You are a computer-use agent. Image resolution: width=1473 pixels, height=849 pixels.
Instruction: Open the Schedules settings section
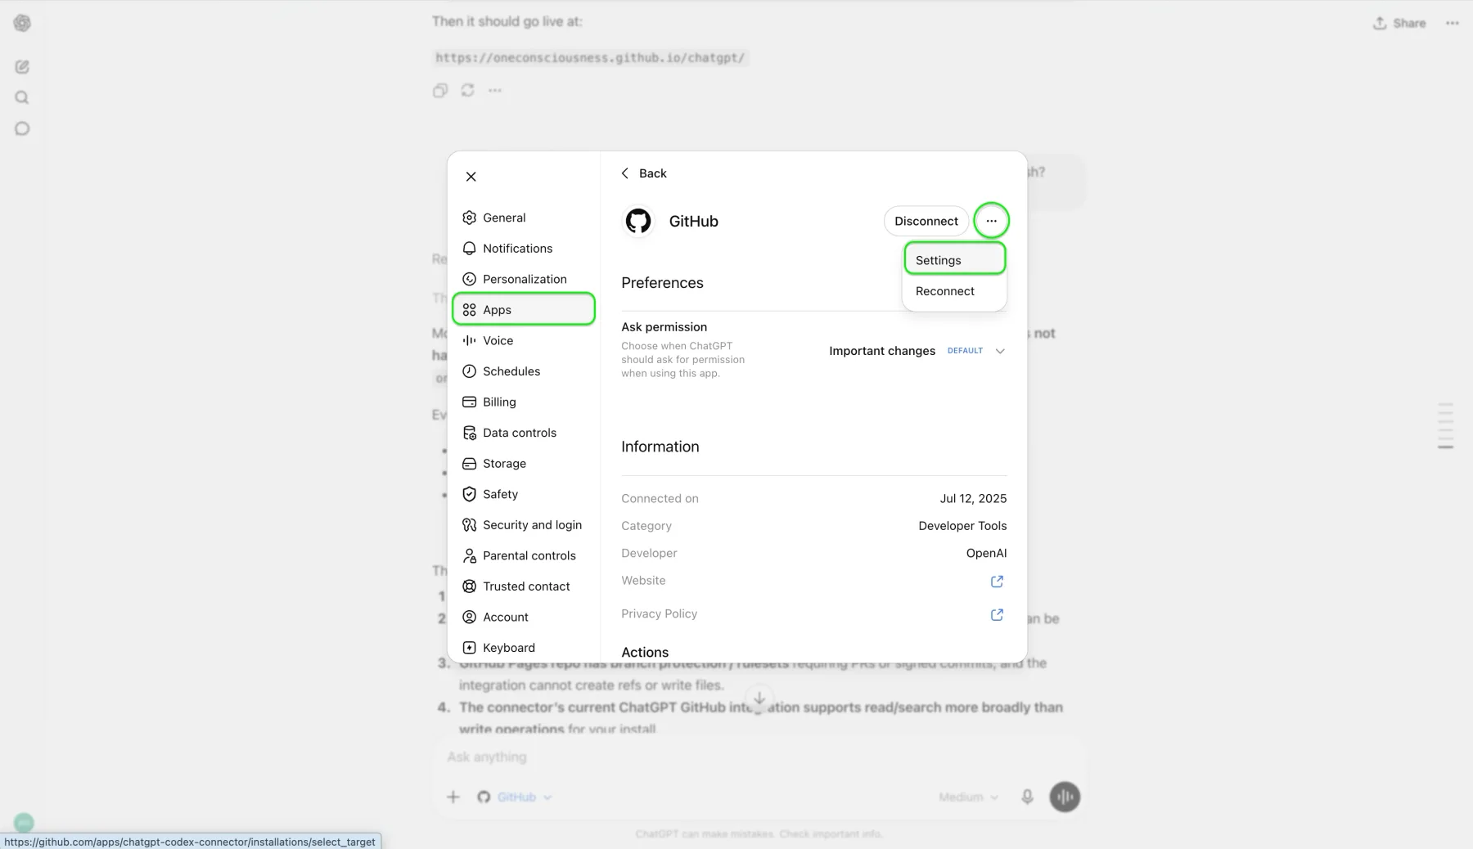tap(524, 371)
